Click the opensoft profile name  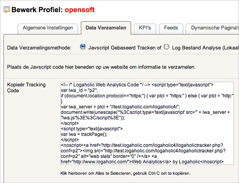pyautogui.click(x=80, y=10)
